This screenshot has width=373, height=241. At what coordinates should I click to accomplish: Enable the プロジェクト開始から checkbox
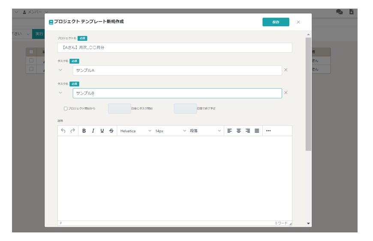point(66,109)
